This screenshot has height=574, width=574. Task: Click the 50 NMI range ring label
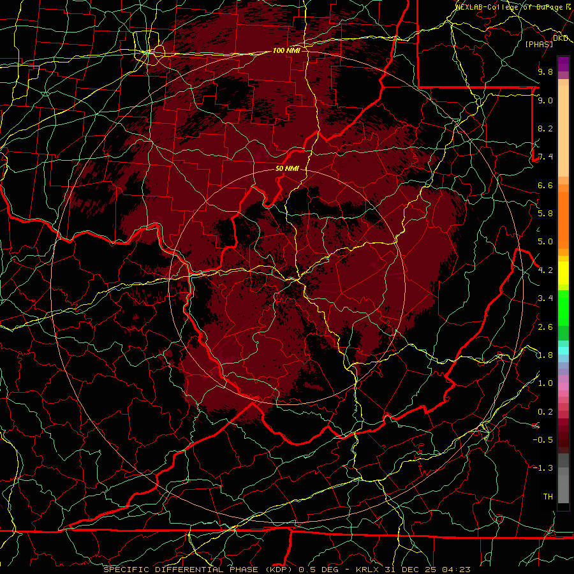coord(287,168)
